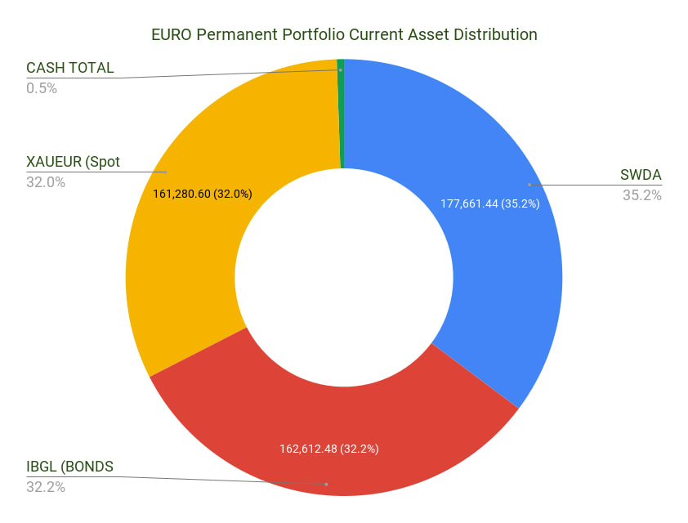Click the gray '32.2%' label under IBGL
The height and width of the screenshot is (523, 688).
click(x=46, y=486)
